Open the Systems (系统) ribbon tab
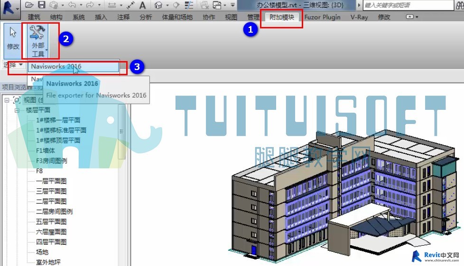 78,17
